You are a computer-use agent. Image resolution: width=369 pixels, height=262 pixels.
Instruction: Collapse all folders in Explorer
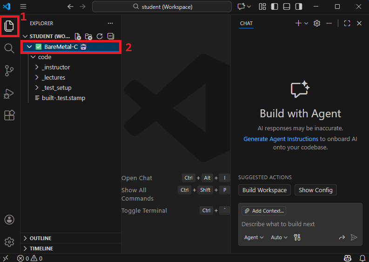tap(110, 36)
